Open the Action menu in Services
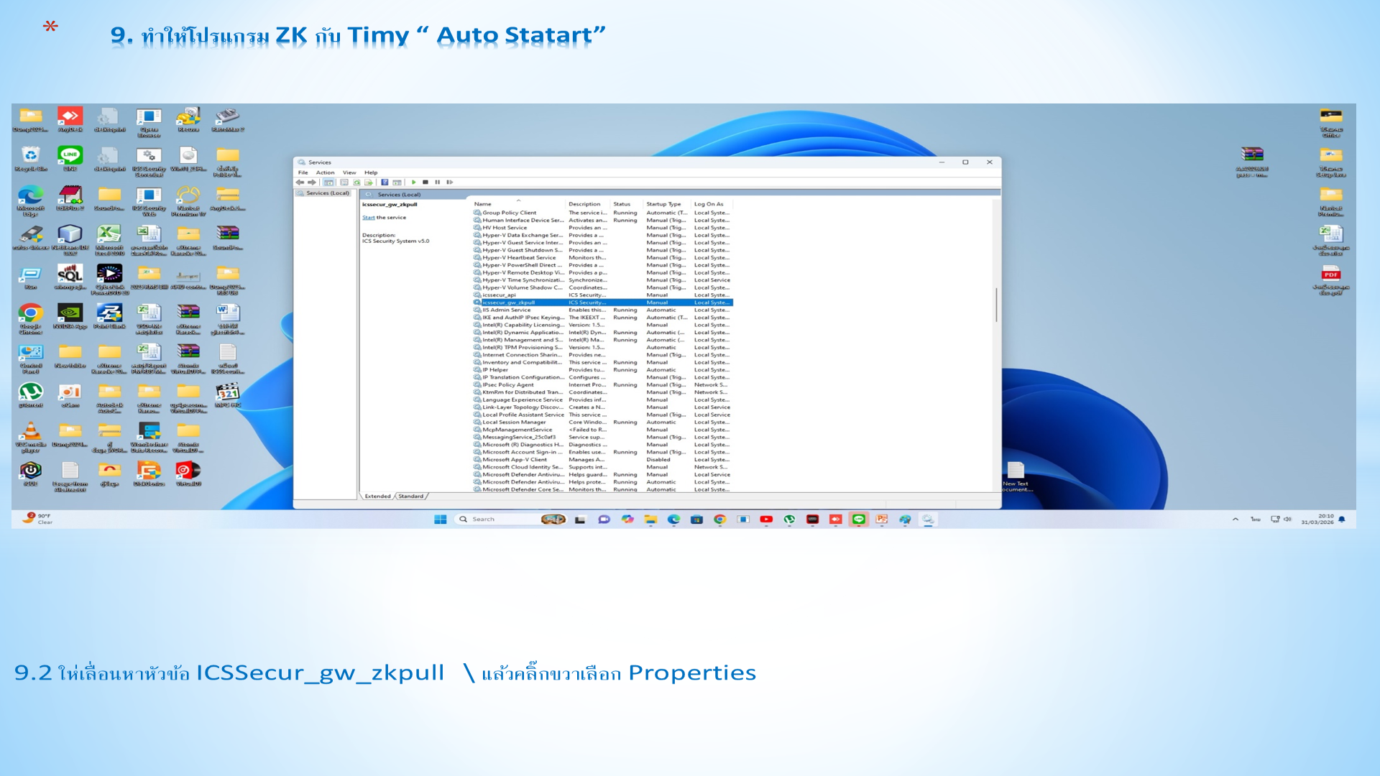 (325, 172)
